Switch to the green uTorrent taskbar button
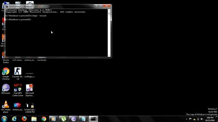218x122 pixels. click(64, 119)
